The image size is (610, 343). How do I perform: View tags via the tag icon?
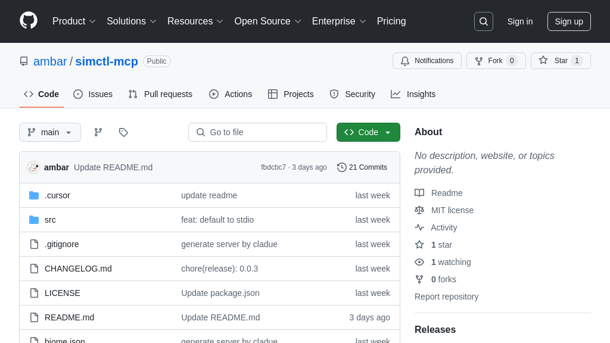pyautogui.click(x=123, y=132)
